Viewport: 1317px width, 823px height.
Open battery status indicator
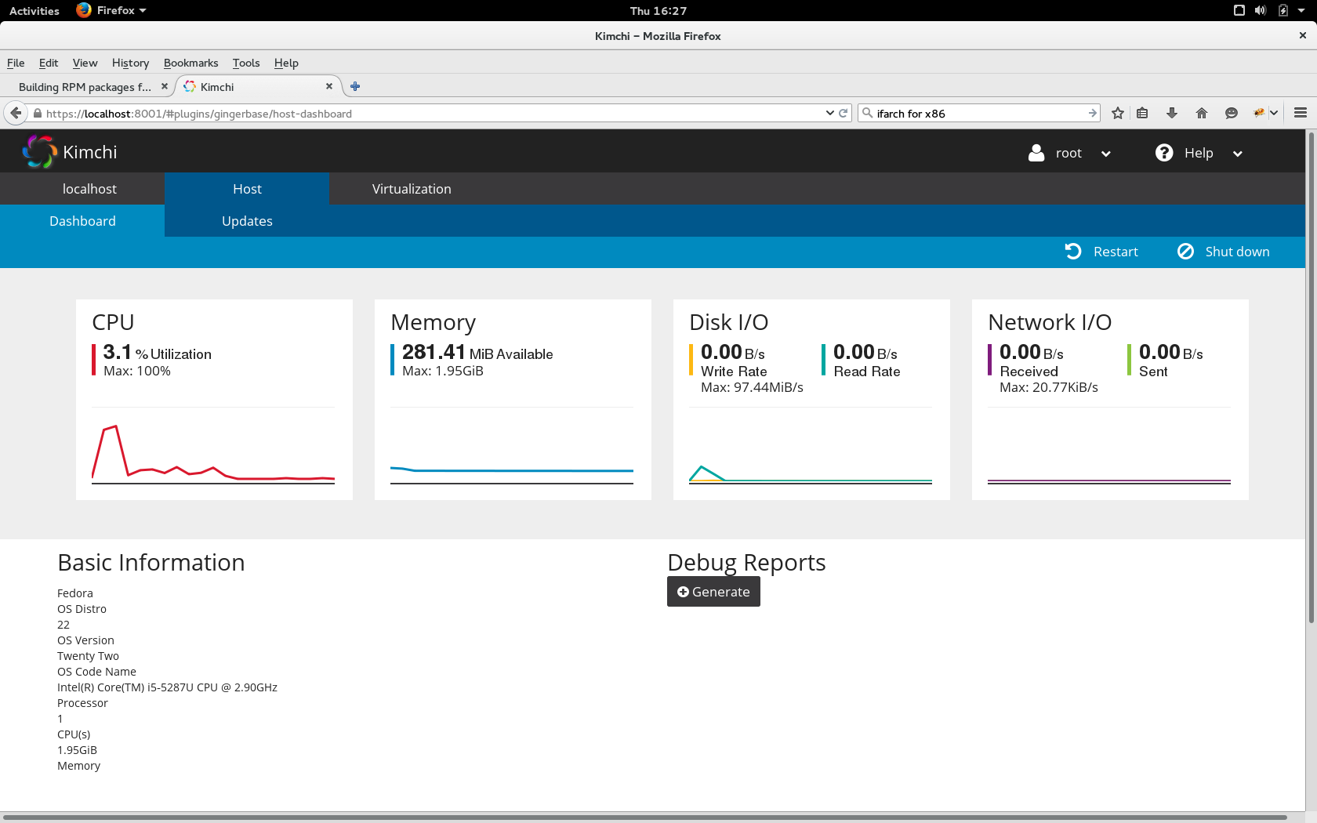point(1283,10)
